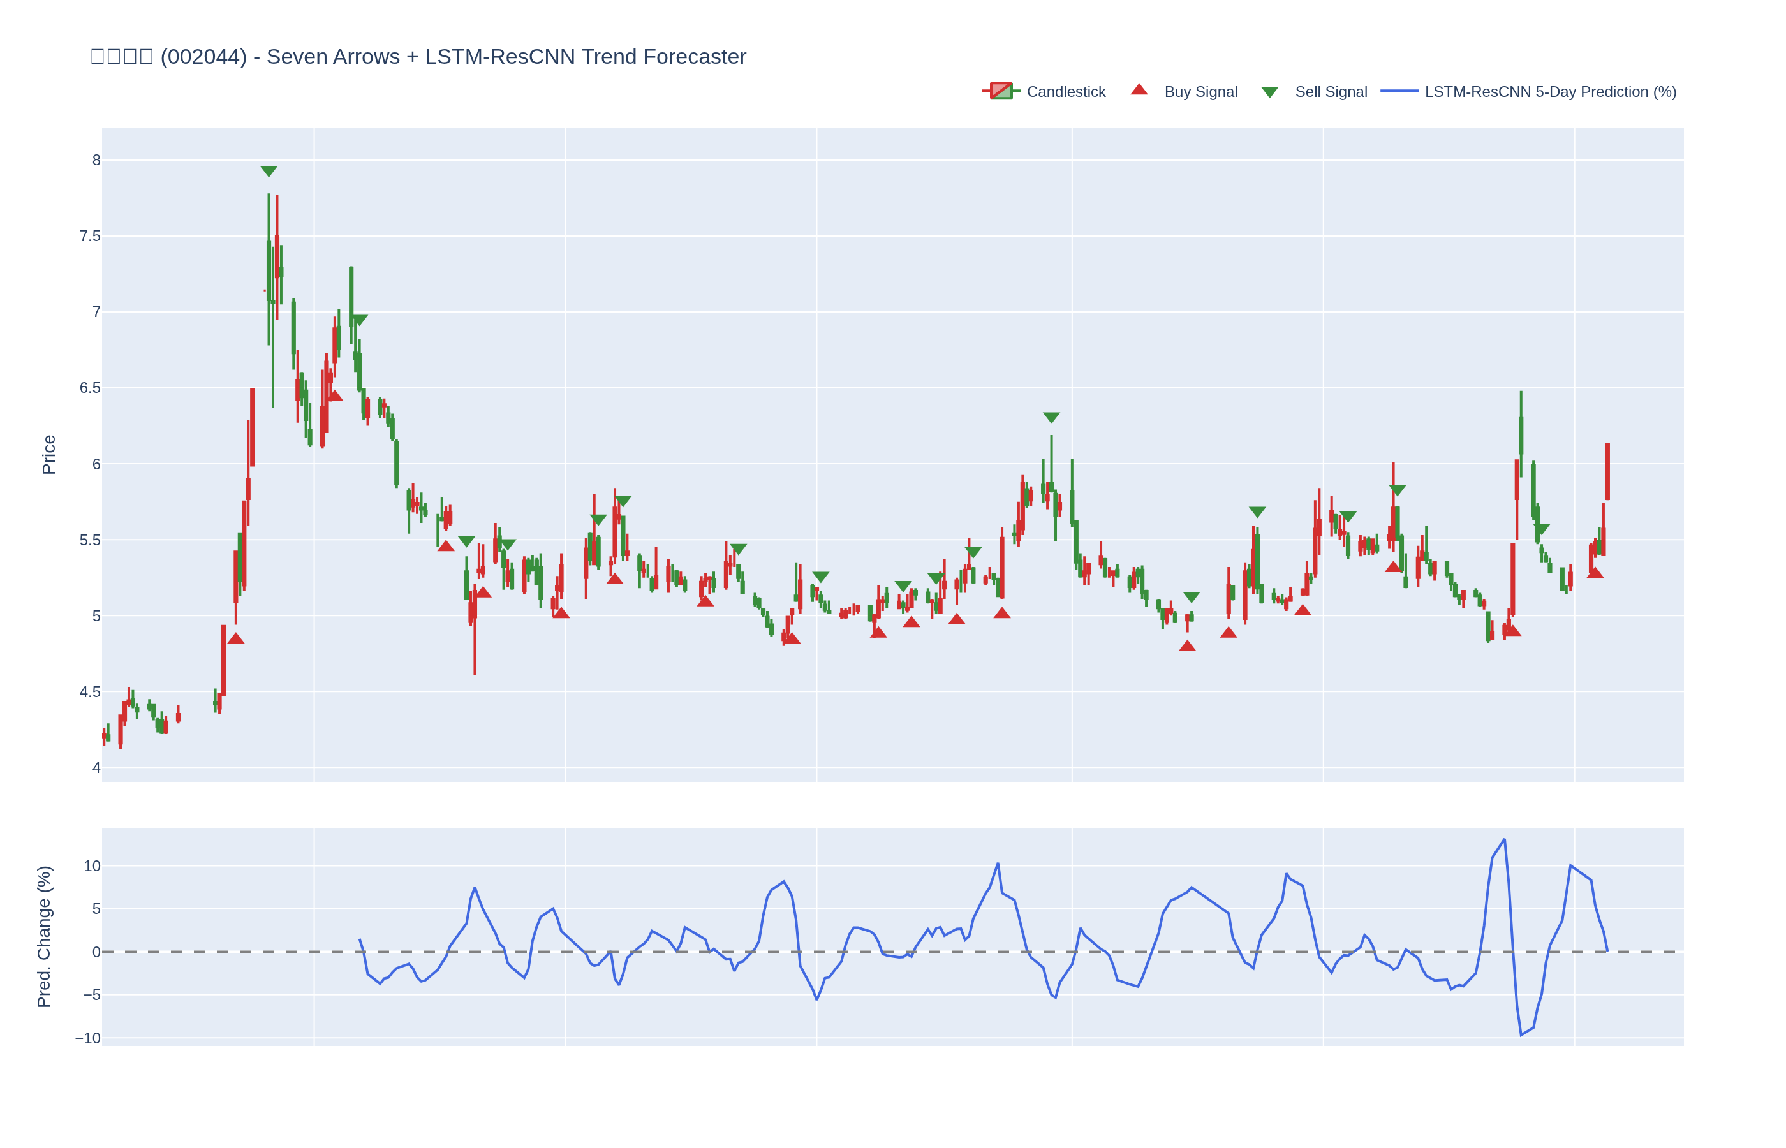This screenshot has height=1148, width=1786.
Task: Click the Pred. Change (%) axis title
Action: click(x=44, y=936)
